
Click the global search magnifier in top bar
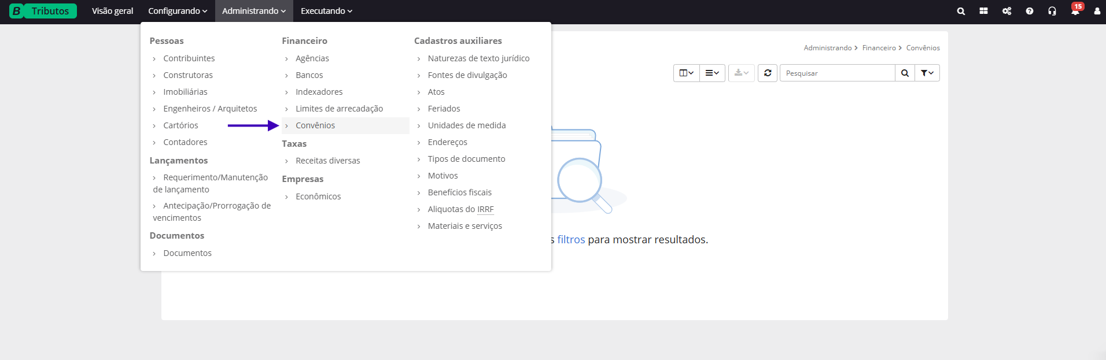(x=961, y=11)
